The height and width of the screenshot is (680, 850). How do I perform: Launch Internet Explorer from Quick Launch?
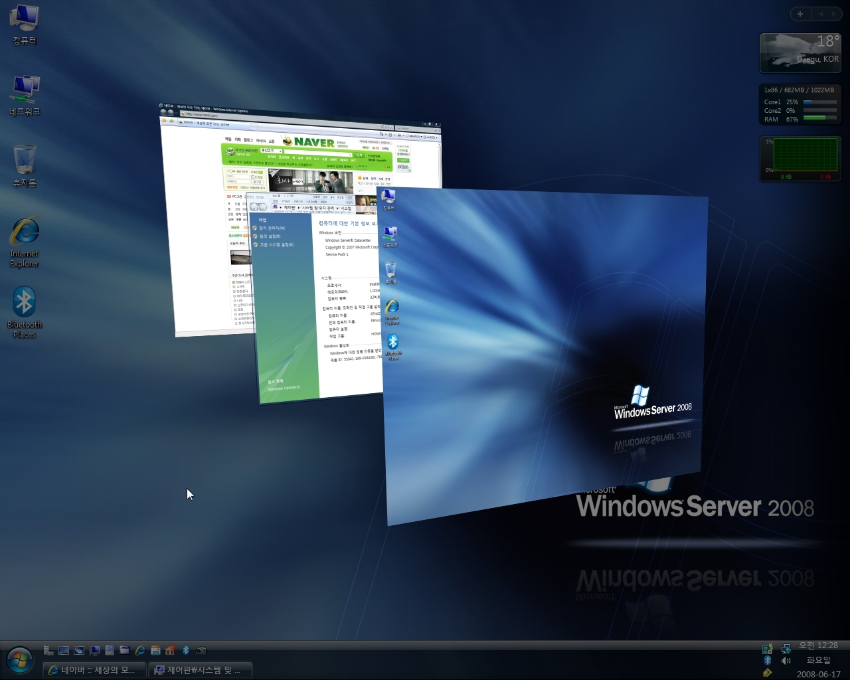coord(140,650)
